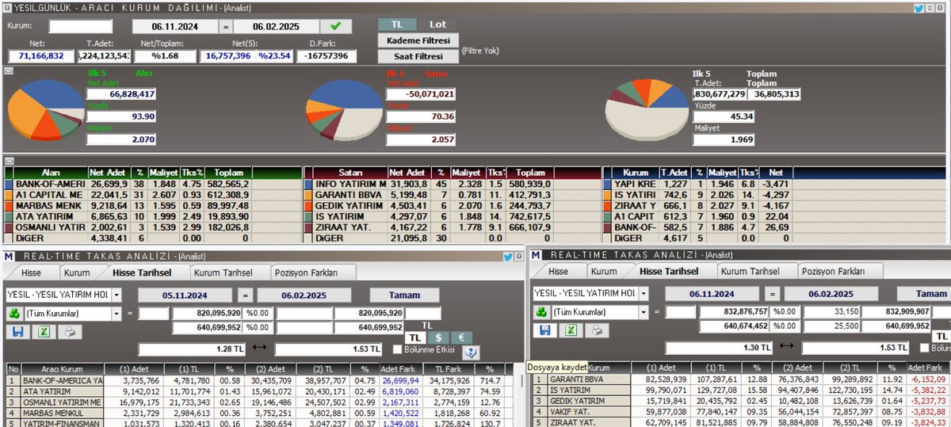
Task: Select GARANTI BBVA row in right Takas table
Action: 739,379
